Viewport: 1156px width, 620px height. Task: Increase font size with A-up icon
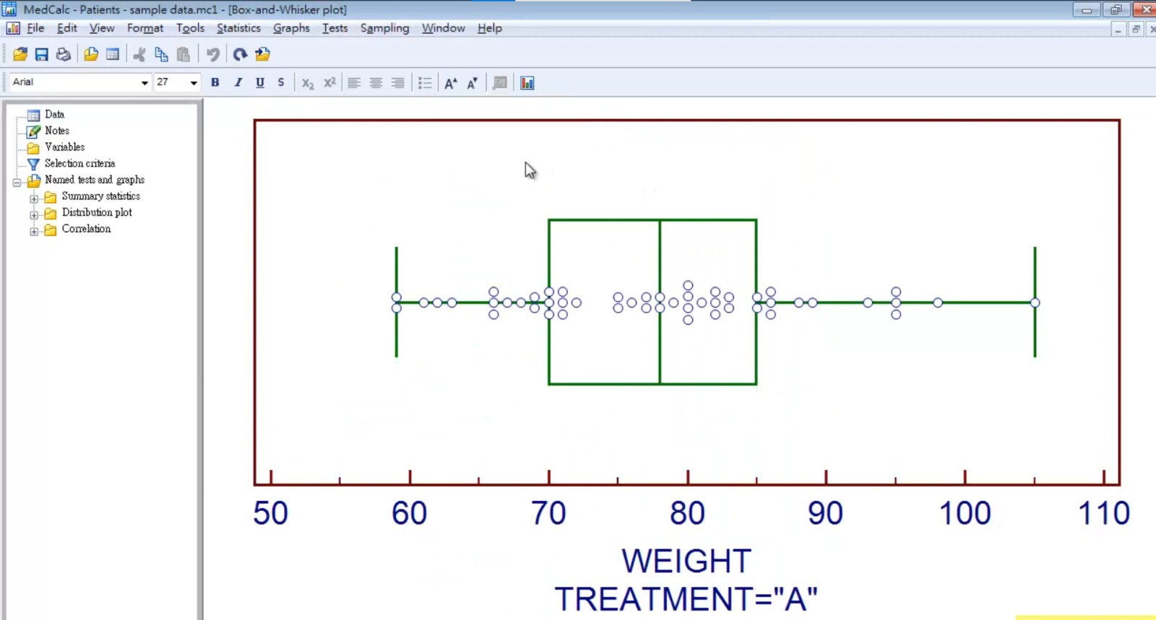point(451,83)
